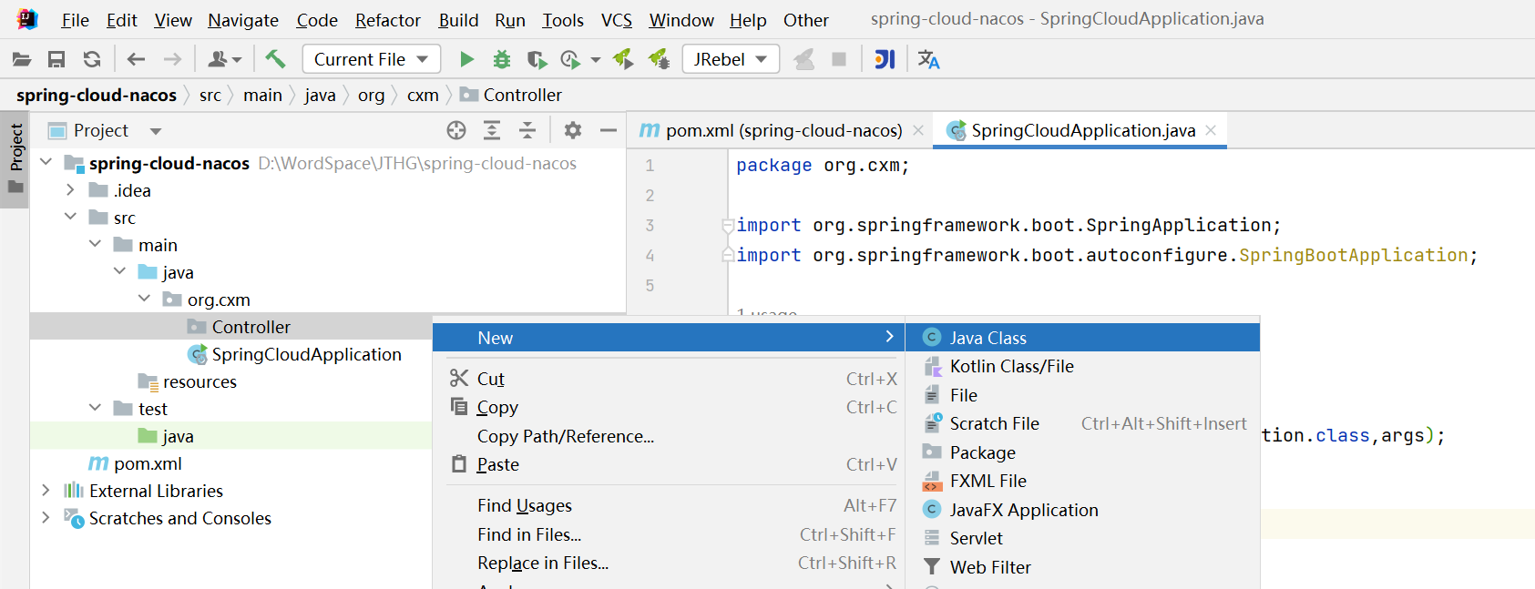Collapse the main folder node
This screenshot has width=1535, height=589.
point(95,244)
